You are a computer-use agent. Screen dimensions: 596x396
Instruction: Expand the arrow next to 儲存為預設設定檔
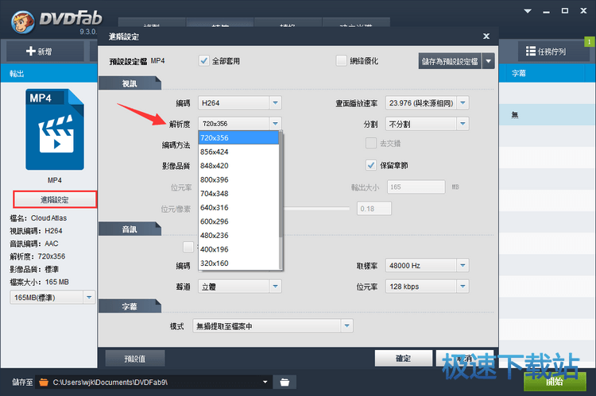(489, 61)
